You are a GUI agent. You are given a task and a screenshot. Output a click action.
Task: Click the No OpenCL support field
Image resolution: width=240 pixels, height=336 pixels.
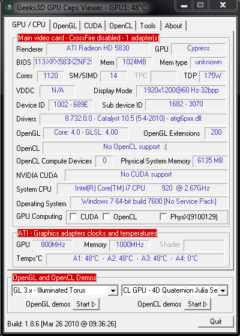[135, 147]
